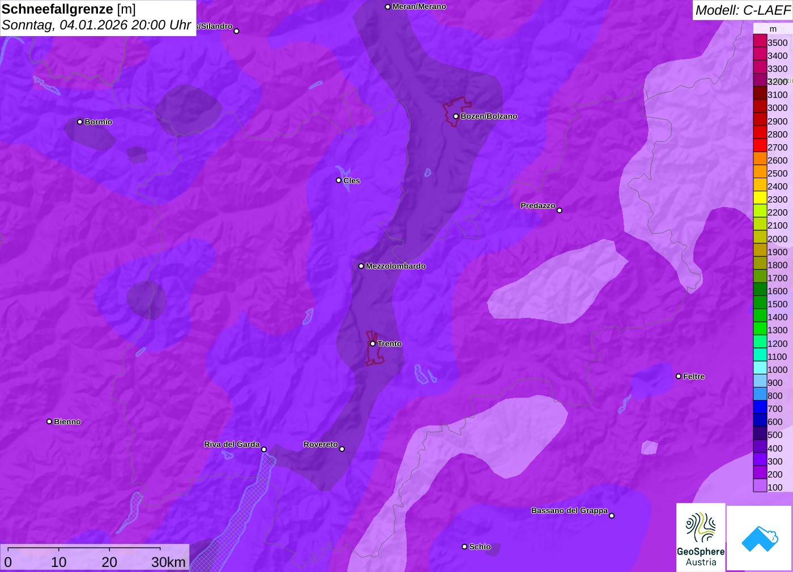The height and width of the screenshot is (572, 793).
Task: Click the blue cloud house logo
Action: pos(760,539)
